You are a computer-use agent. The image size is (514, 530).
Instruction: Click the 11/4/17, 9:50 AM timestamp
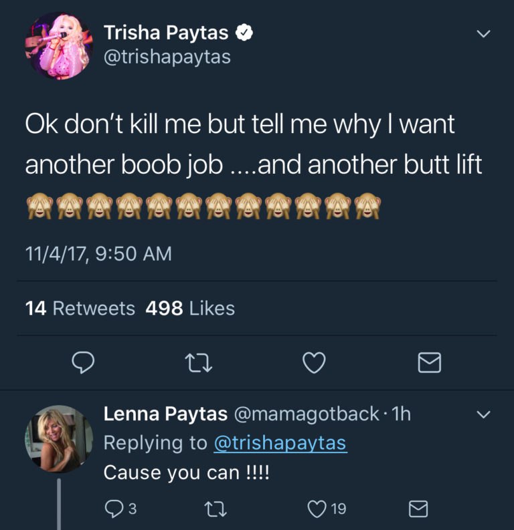[98, 254]
